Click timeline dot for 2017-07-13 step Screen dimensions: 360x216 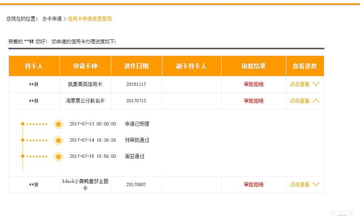coord(23,124)
